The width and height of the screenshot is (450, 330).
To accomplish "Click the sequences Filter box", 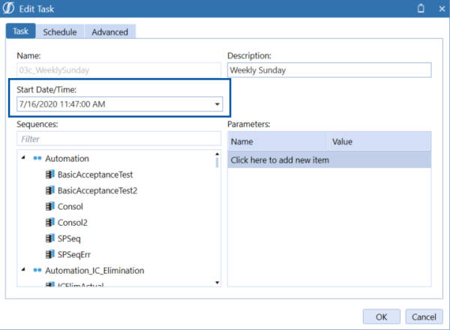I will point(118,139).
